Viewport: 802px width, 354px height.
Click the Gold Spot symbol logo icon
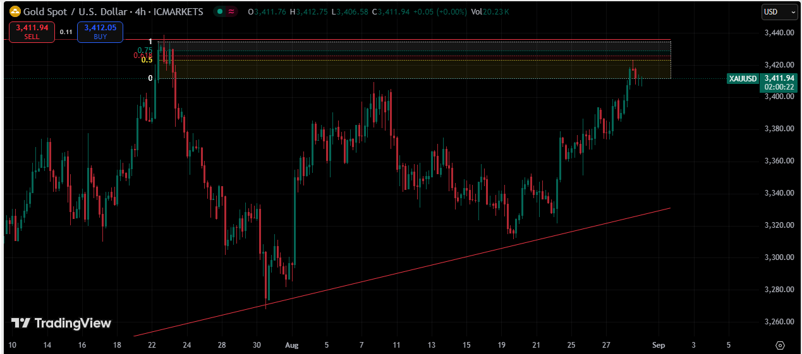pos(14,12)
